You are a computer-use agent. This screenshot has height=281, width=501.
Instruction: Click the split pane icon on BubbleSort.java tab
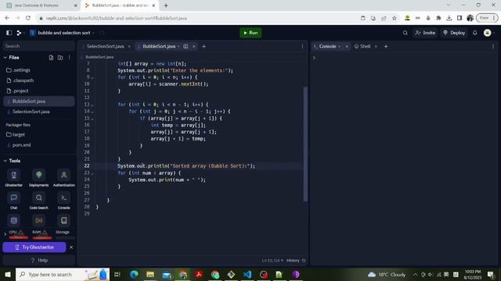(186, 47)
